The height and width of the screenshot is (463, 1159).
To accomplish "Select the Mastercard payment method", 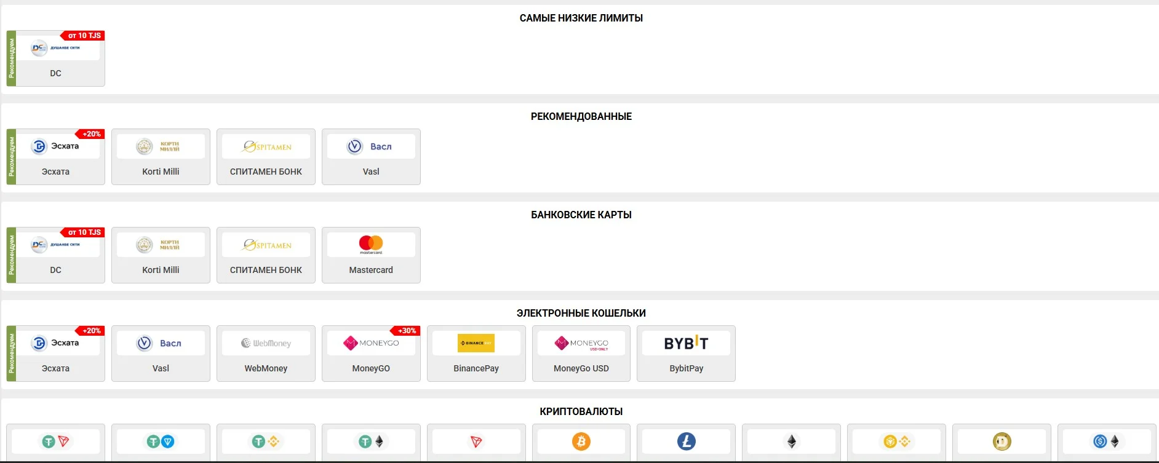I will [371, 255].
